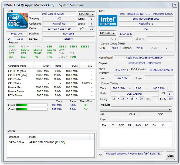Screen dimensions: 180x165
Task: Click the BCLK column header
Action: click(71, 66)
